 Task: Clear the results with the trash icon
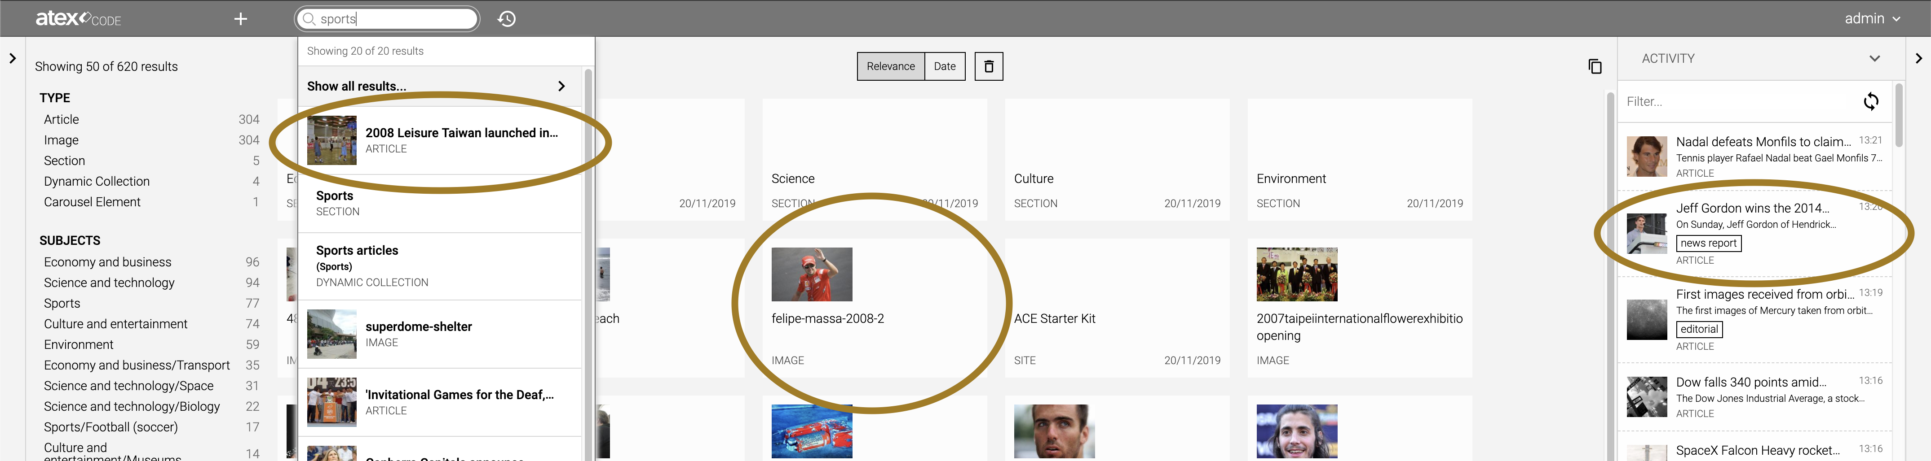pyautogui.click(x=989, y=66)
